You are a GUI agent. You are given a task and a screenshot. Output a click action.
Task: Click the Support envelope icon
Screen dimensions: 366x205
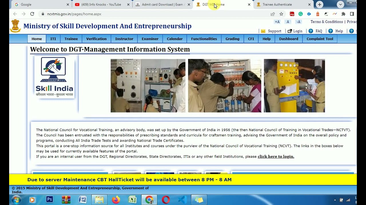pos(263,31)
